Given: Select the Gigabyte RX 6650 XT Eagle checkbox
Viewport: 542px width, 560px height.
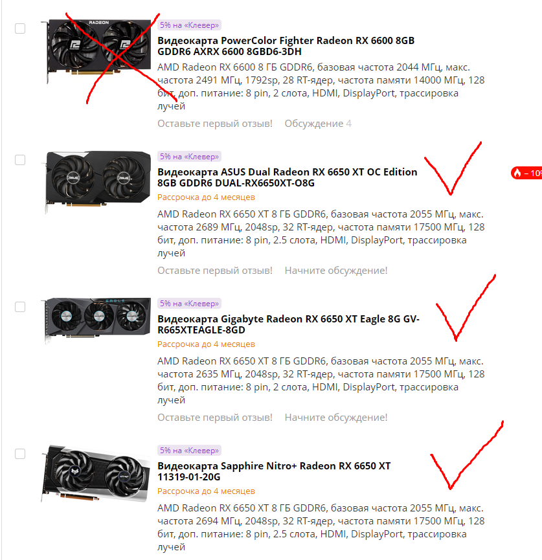Looking at the screenshot, I should coord(20,307).
